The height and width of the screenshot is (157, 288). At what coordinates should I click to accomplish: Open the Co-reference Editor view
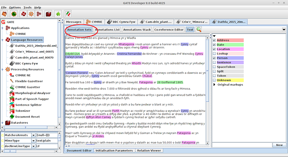pos(169,30)
